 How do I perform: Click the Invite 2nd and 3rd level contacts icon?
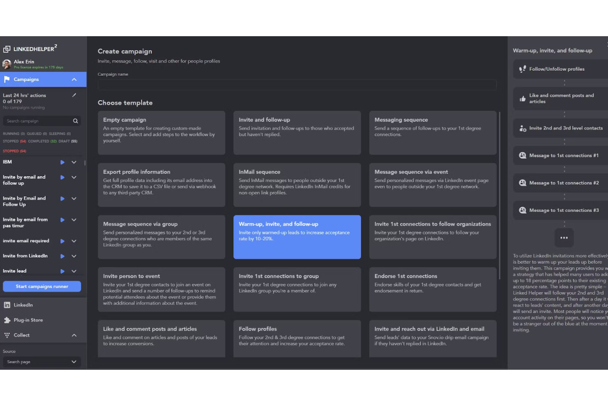pyautogui.click(x=523, y=128)
